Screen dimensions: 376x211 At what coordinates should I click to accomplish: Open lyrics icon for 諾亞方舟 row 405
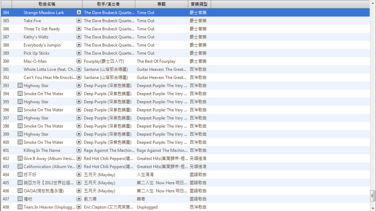click(x=20, y=183)
